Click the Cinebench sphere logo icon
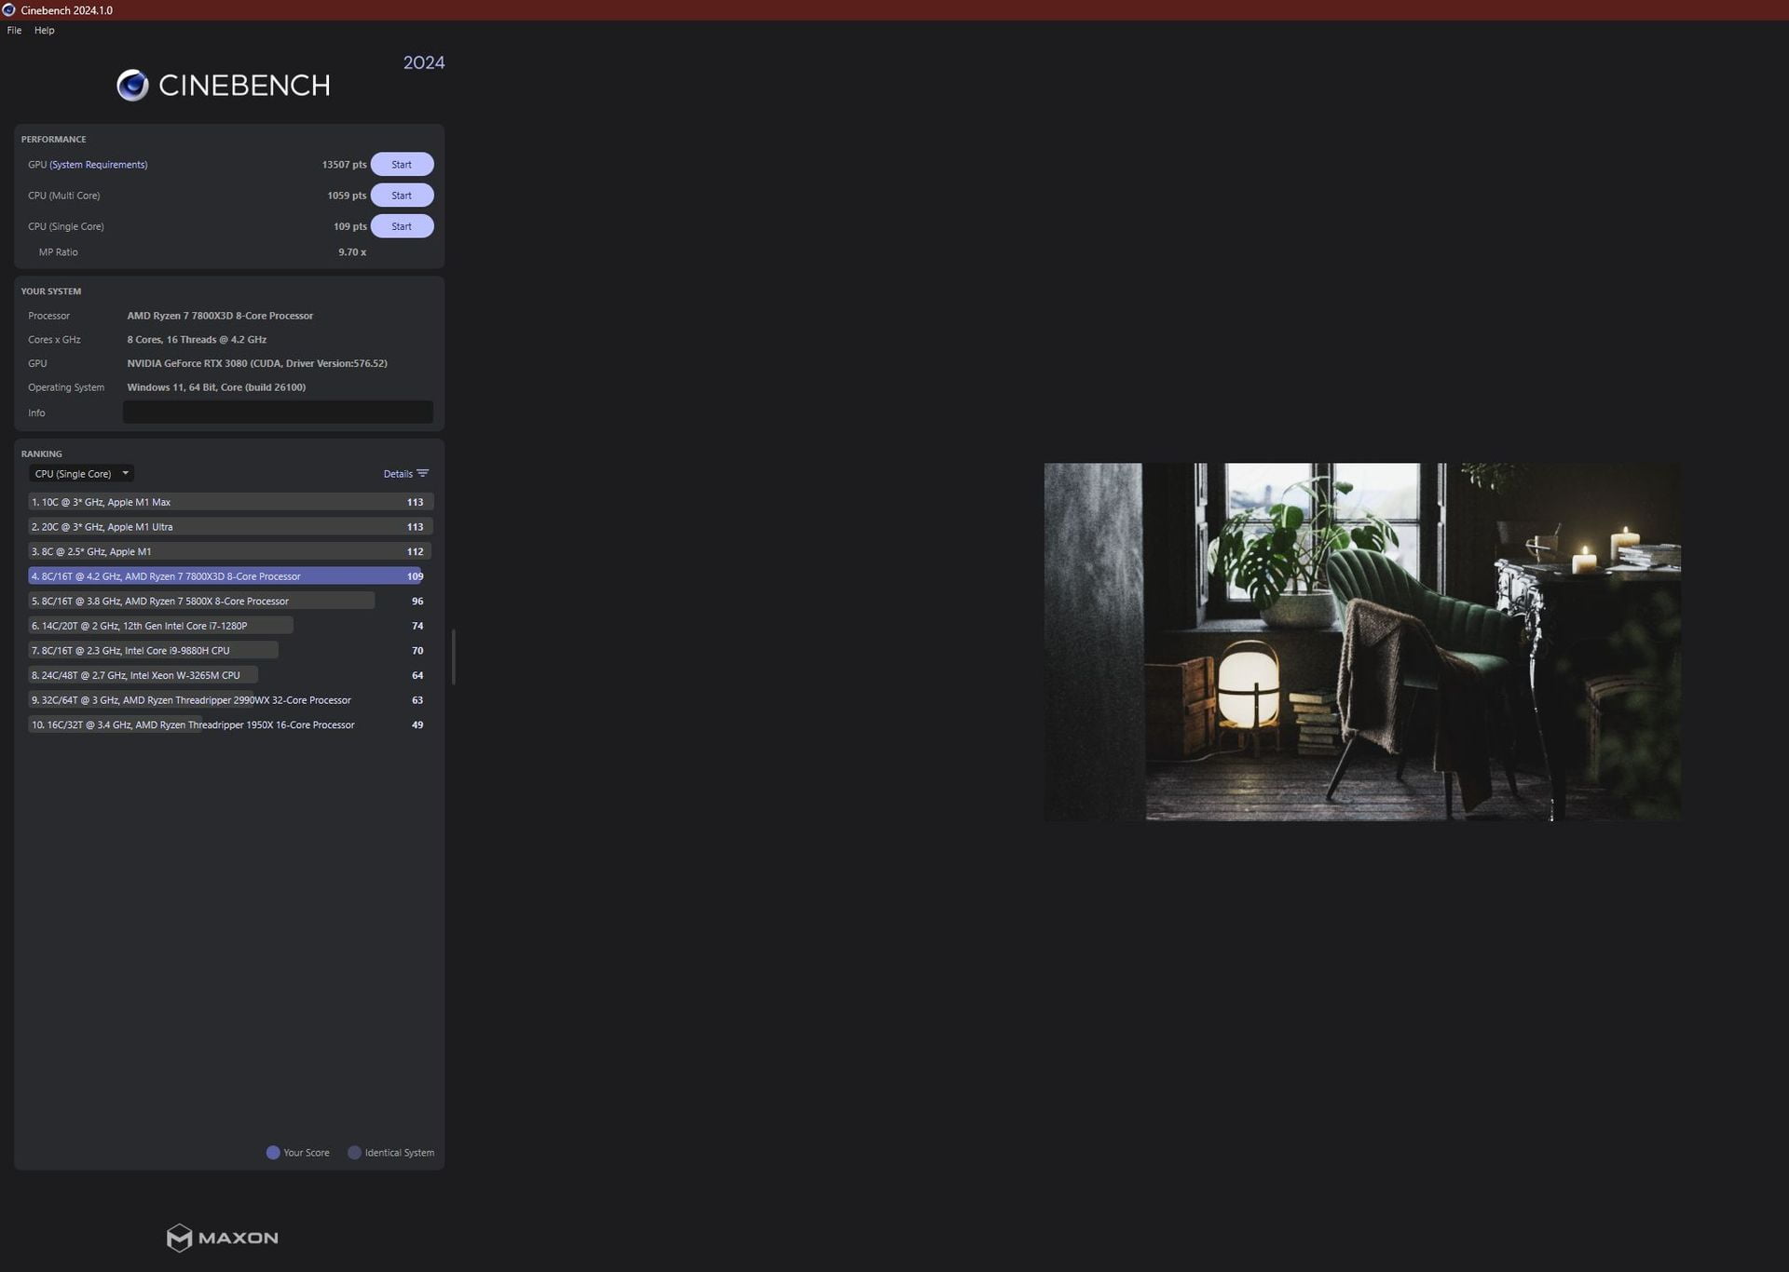The image size is (1789, 1272). pos(132,85)
